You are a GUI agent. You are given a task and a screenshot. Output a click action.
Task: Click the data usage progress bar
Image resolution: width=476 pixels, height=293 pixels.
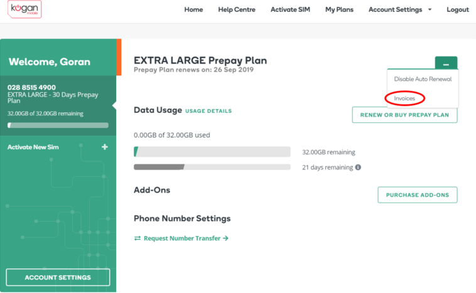[212, 152]
